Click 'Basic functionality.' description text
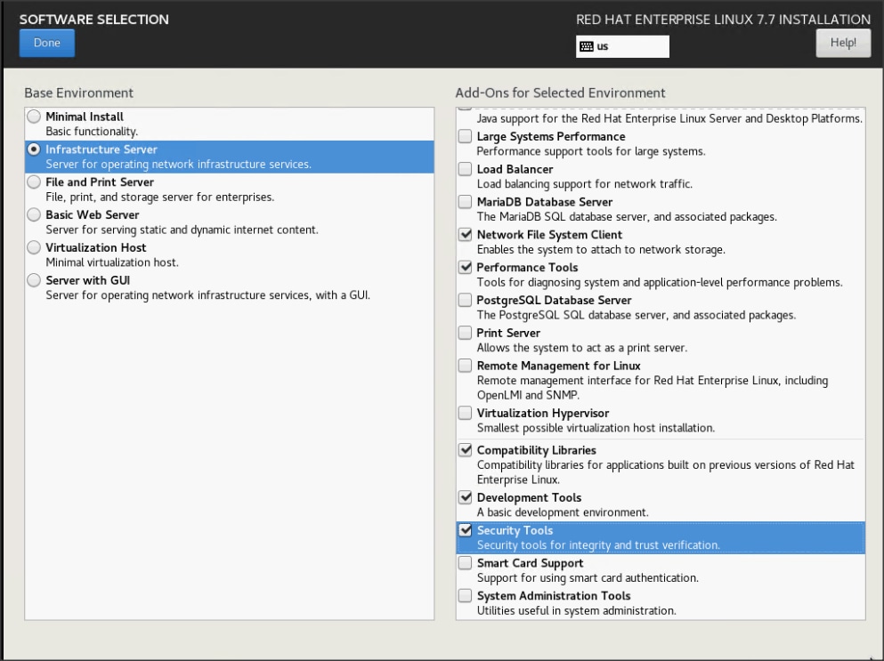This screenshot has width=884, height=661. 92,132
